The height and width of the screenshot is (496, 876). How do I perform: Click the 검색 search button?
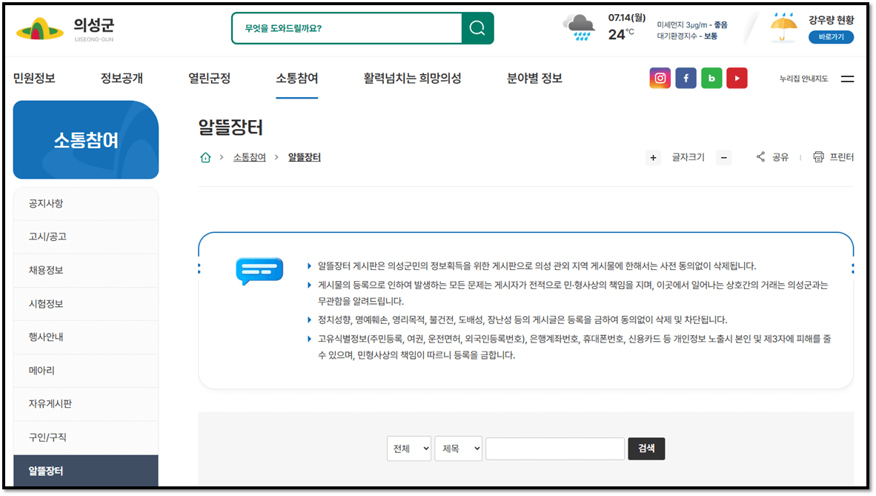point(646,448)
